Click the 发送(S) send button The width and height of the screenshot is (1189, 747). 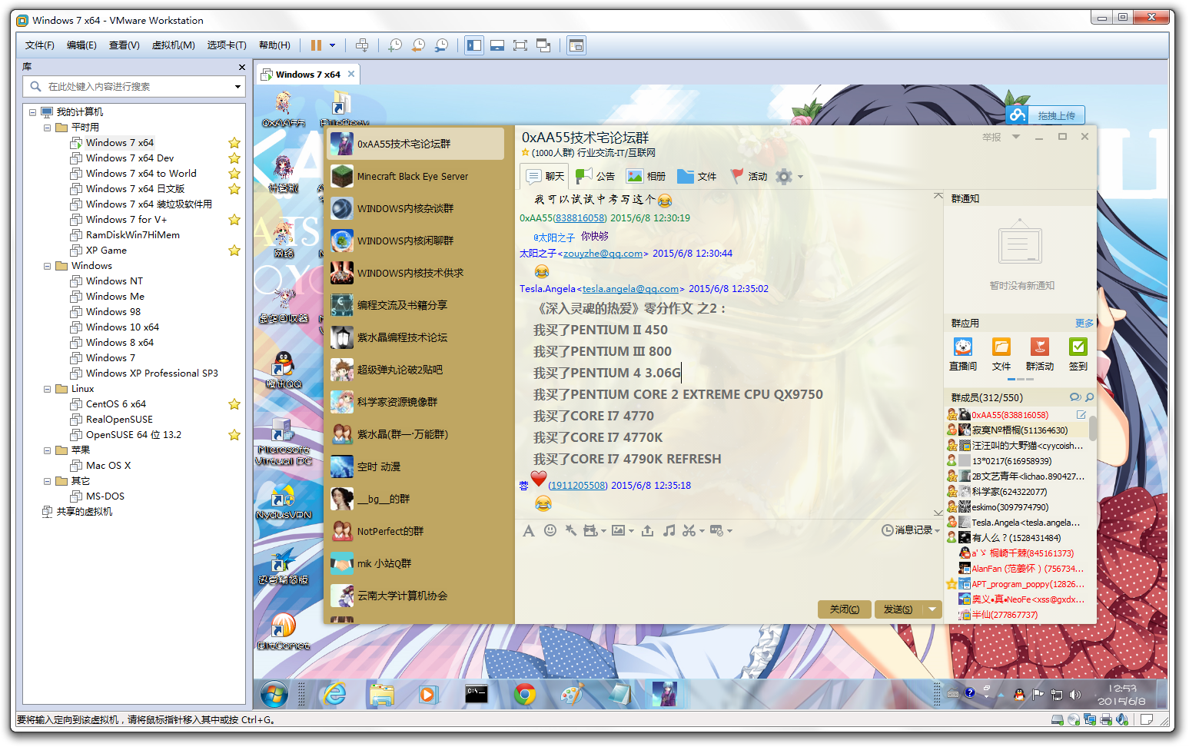pyautogui.click(x=898, y=609)
